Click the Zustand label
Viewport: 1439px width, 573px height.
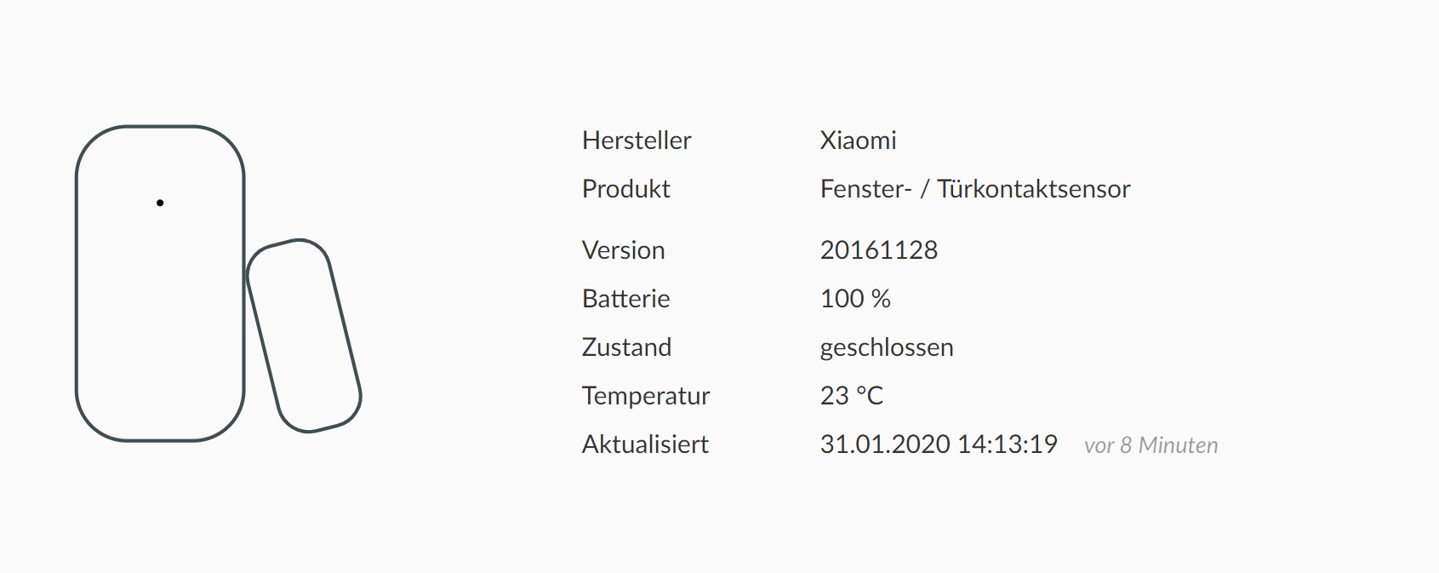pos(626,347)
